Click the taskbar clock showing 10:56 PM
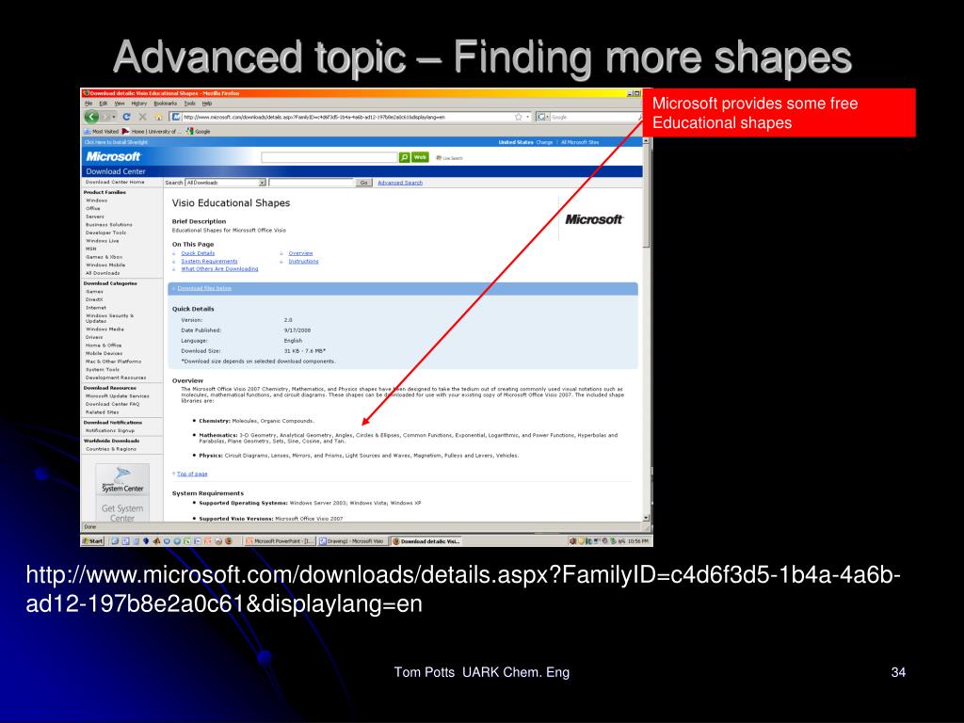The image size is (964, 723). [638, 541]
